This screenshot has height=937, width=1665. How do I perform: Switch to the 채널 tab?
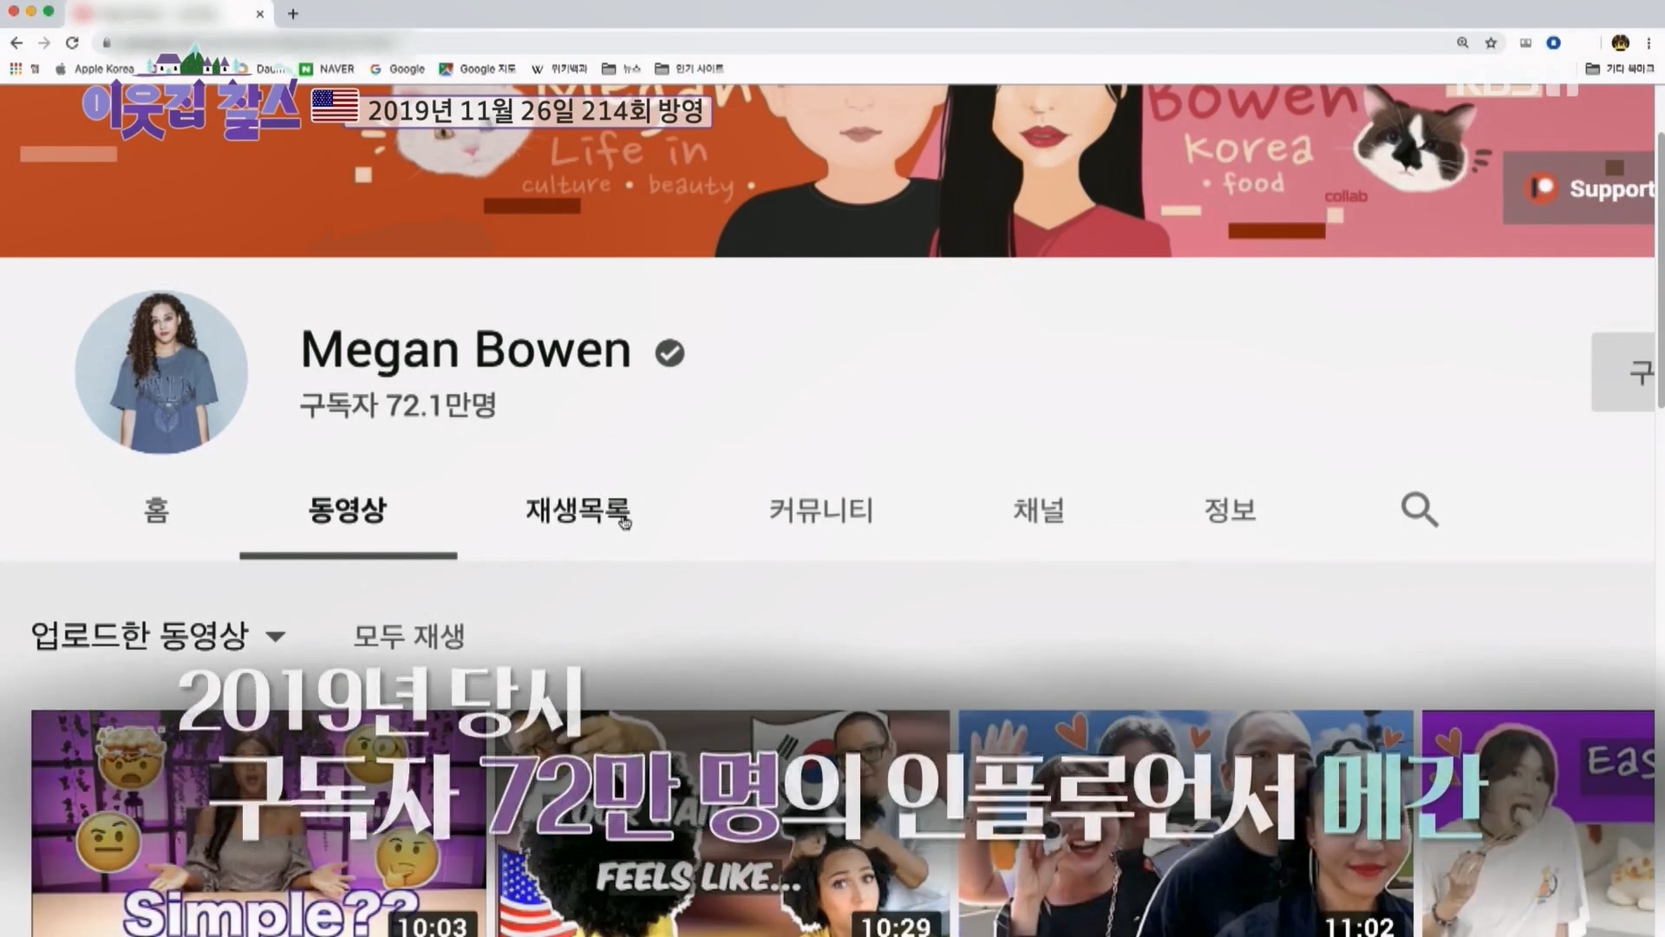[1038, 510]
